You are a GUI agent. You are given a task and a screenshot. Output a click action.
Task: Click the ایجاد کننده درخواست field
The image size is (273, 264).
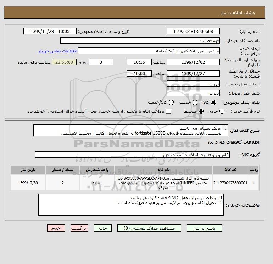click(x=149, y=51)
